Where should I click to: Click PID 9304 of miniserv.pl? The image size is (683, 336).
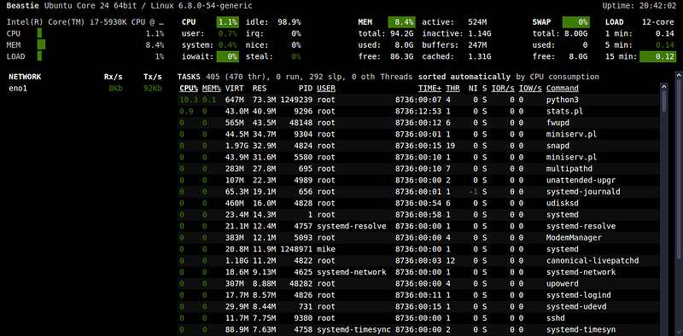click(303, 134)
